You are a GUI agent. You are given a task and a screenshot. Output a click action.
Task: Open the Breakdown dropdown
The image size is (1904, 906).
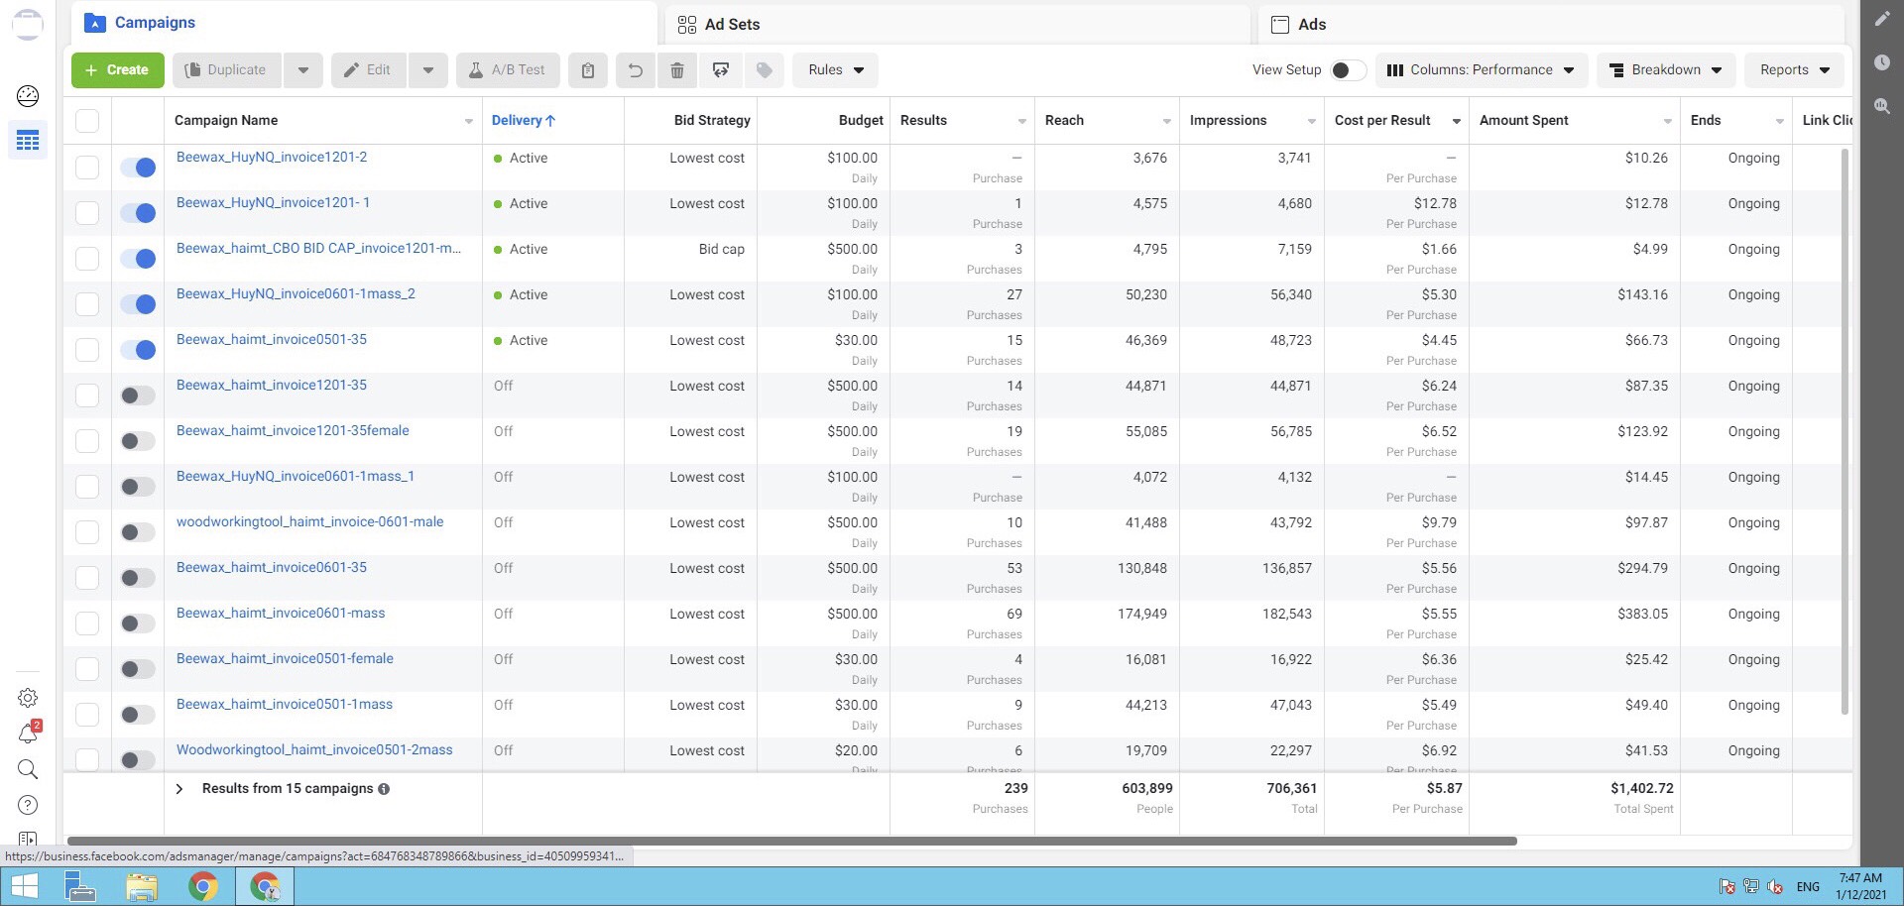1666,70
